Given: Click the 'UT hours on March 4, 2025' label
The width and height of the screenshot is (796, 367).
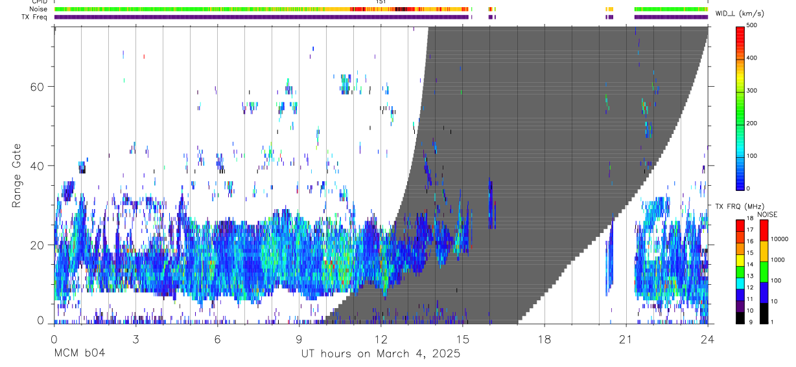Looking at the screenshot, I should coord(380,353).
